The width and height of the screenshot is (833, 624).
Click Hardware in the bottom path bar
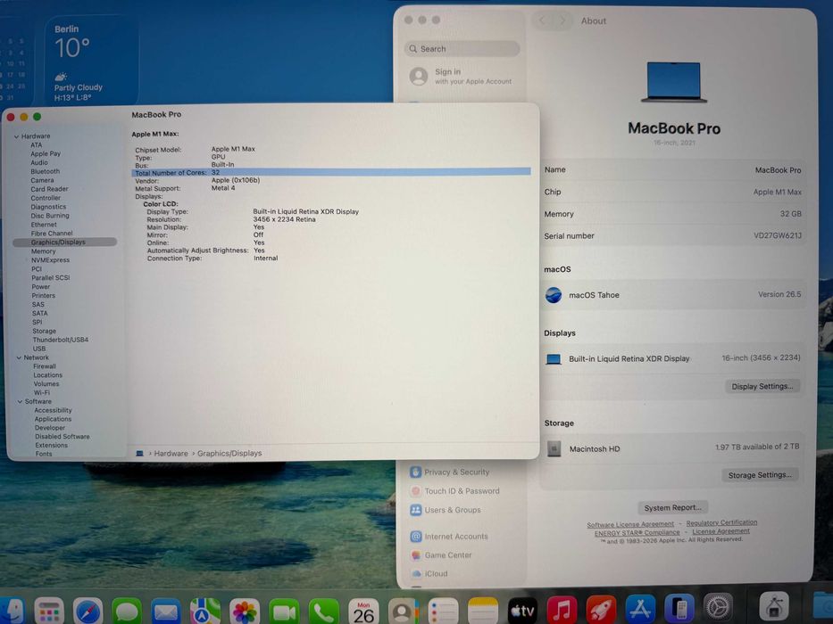click(171, 453)
